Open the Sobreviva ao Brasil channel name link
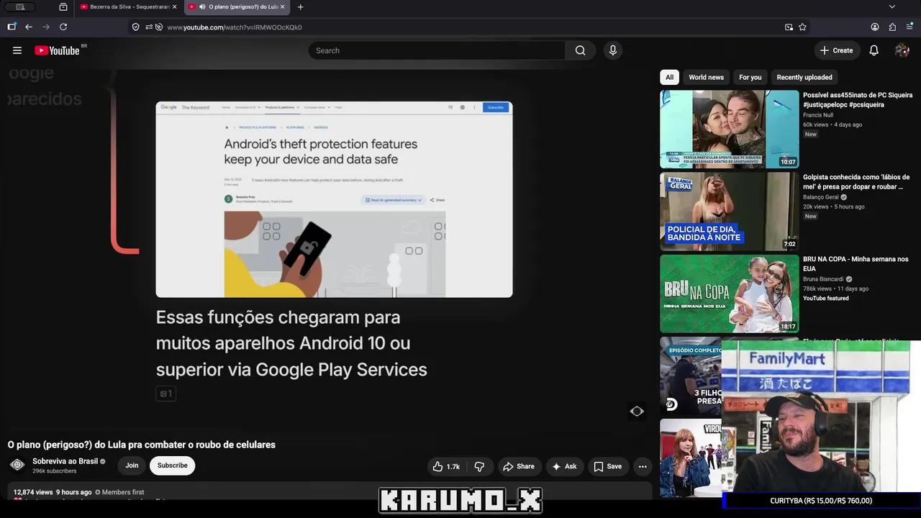This screenshot has height=518, width=921. (65, 461)
